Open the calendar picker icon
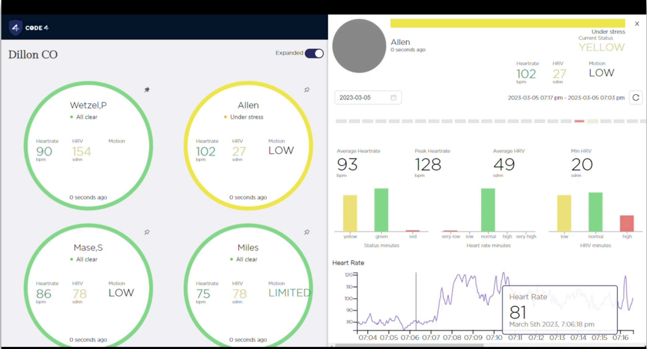Viewport: 647px width, 349px height. click(x=393, y=97)
